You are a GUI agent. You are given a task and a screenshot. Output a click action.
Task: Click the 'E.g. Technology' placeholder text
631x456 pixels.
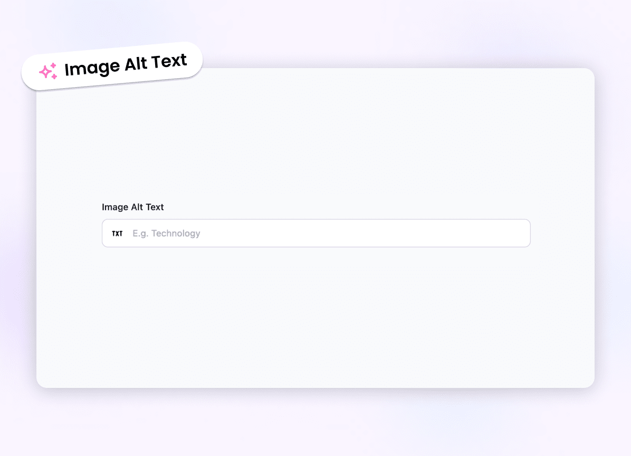tap(166, 233)
